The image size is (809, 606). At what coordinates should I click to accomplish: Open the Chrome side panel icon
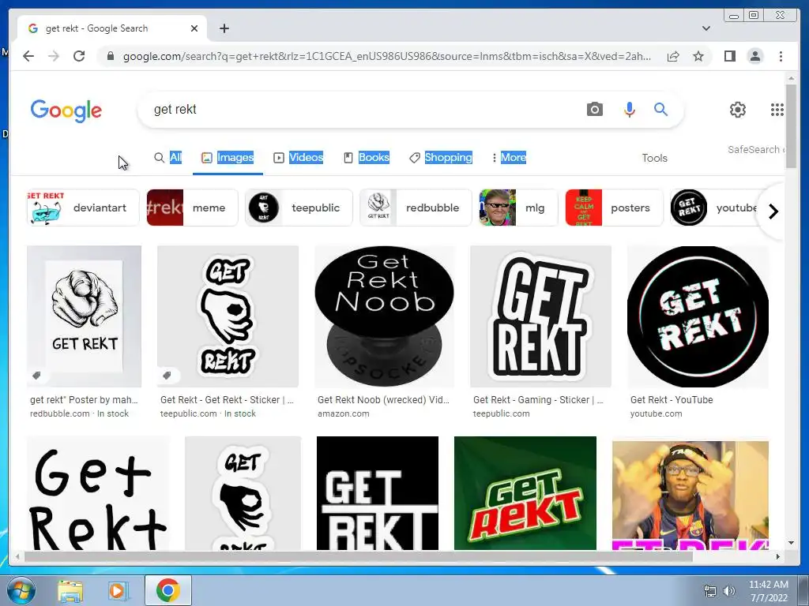[729, 56]
